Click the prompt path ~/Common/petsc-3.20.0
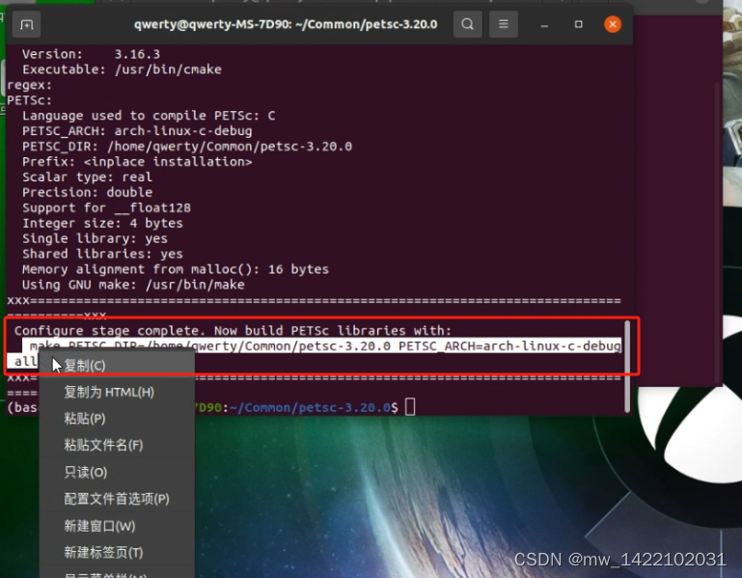The height and width of the screenshot is (578, 742). [310, 407]
